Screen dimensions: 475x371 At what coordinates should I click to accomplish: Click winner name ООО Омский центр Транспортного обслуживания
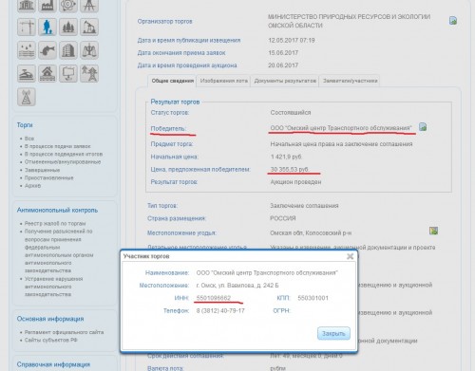pyautogui.click(x=341, y=128)
